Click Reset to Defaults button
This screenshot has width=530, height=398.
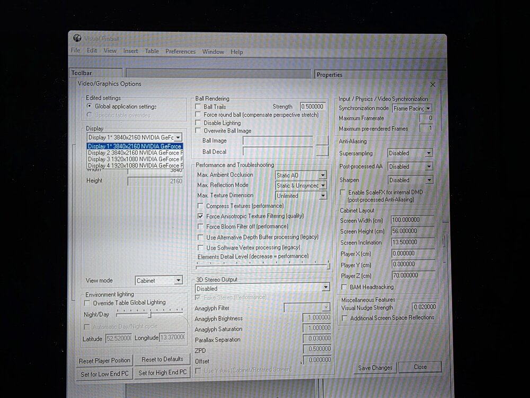pyautogui.click(x=162, y=359)
